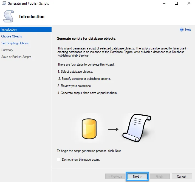The width and height of the screenshot is (195, 182).
Task: Click the blue Help question-mark icon
Action: pos(182,30)
